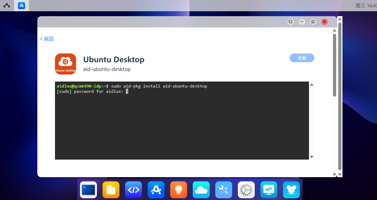Viewport: 377px width, 200px height.
Task: Launch the mouse-face app in dock
Action: [291, 190]
